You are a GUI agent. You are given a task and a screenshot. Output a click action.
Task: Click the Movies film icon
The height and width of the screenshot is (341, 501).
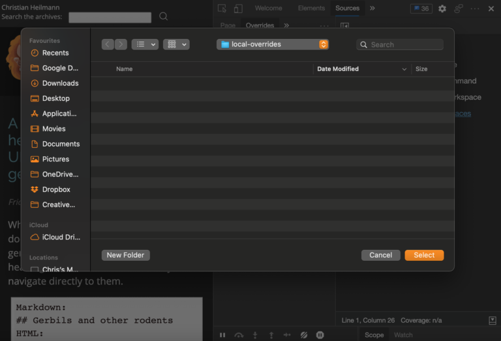35,129
